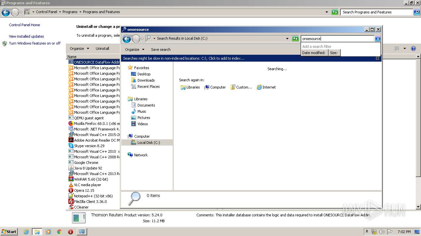Select Computer in the navigation pane
Viewport: 421px width, 236px height.
click(x=142, y=136)
